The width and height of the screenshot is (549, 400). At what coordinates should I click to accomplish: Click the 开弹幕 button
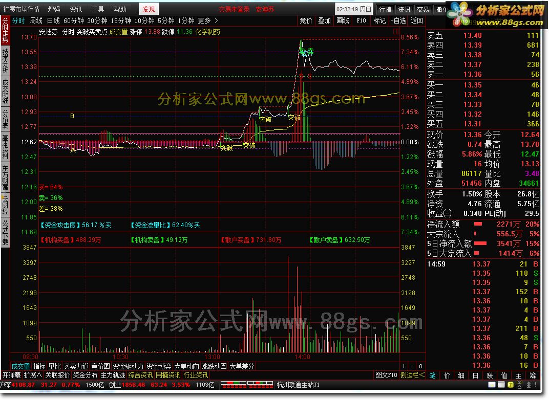(x=12, y=375)
